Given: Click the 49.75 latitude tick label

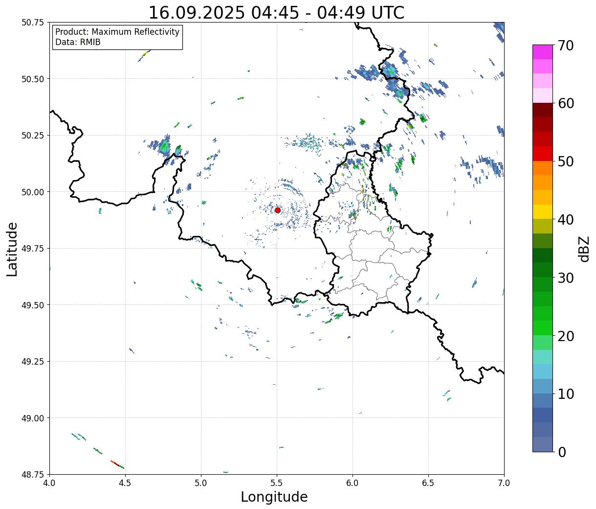Looking at the screenshot, I should point(33,249).
